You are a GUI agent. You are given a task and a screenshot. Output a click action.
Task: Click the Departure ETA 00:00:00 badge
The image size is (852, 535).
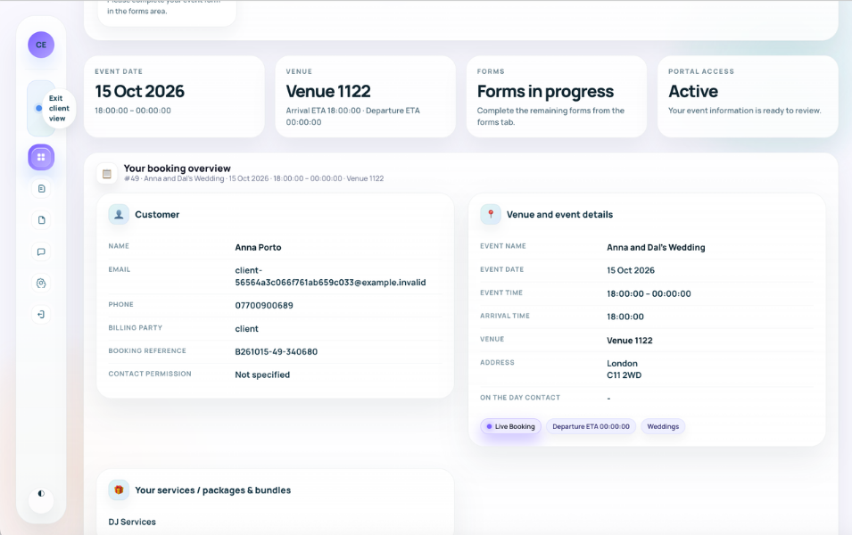point(591,426)
